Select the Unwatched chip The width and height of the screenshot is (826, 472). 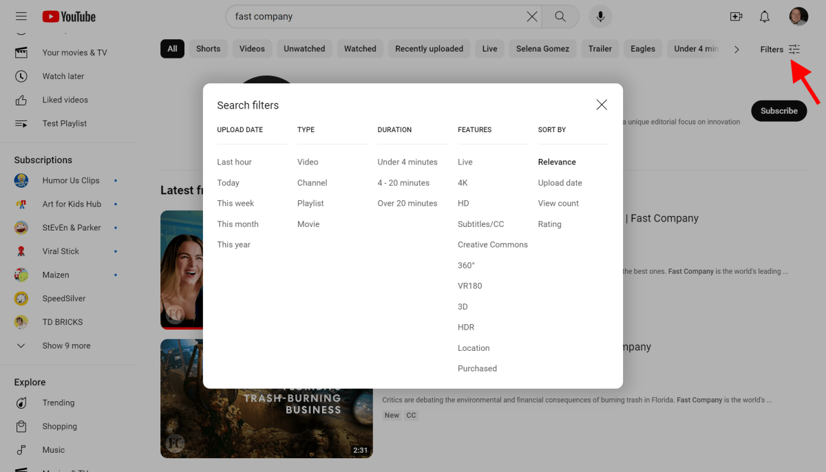pos(304,49)
